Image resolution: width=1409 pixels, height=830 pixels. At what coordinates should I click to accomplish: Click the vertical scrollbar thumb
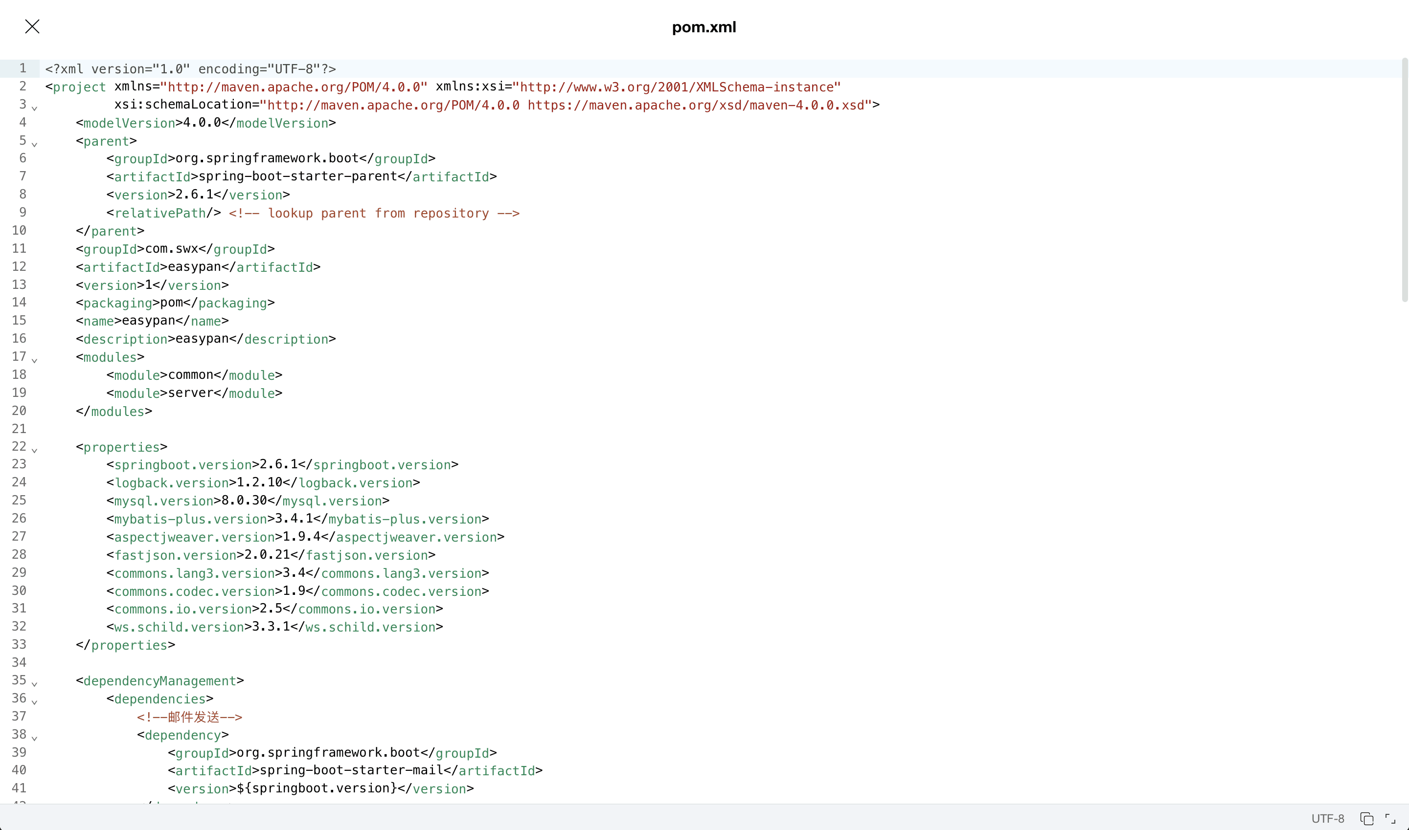(x=1404, y=179)
